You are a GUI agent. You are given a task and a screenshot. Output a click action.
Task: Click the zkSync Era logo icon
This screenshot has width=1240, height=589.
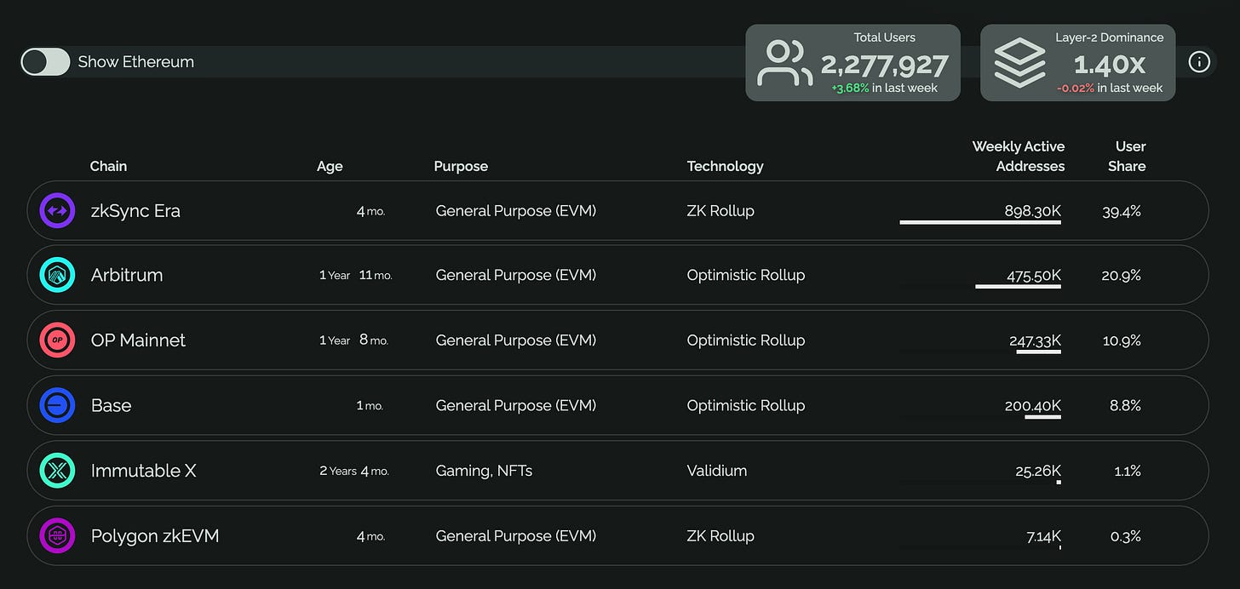58,210
